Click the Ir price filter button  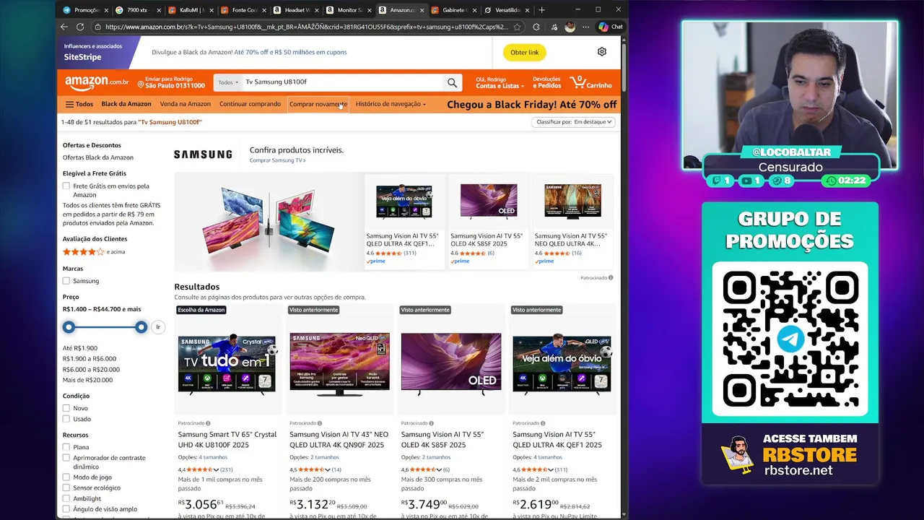click(158, 327)
